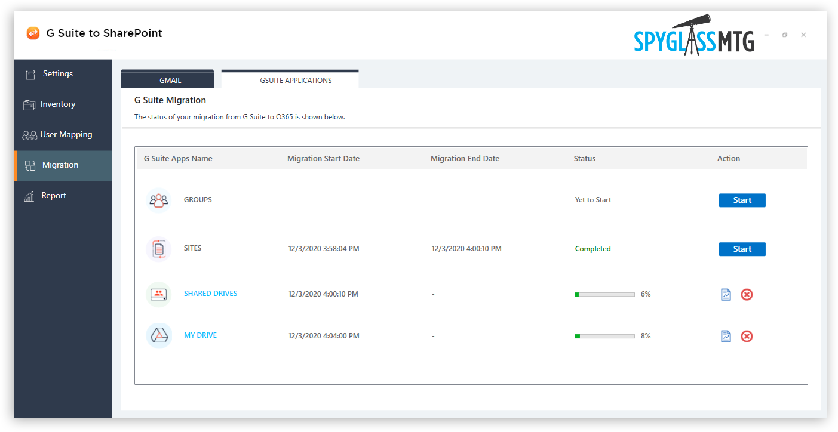Image resolution: width=838 pixels, height=432 pixels.
Task: Minimize the G Suite to SharePoint window
Action: tap(766, 35)
